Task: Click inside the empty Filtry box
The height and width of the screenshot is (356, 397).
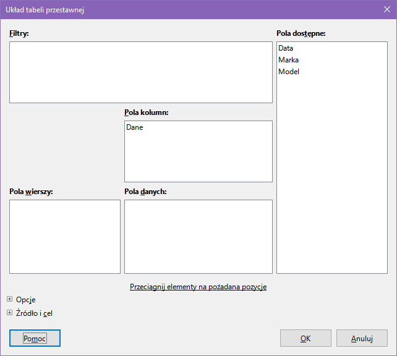Action: click(140, 72)
